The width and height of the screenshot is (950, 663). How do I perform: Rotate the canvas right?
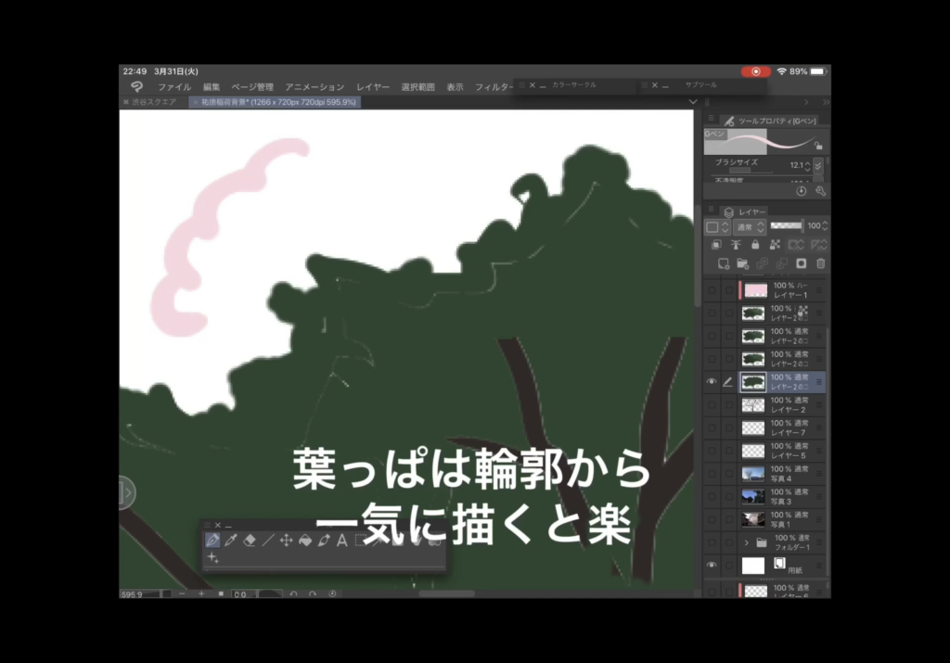point(313,594)
